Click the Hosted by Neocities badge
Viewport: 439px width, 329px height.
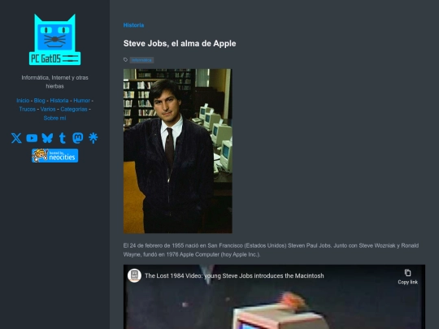[55, 155]
